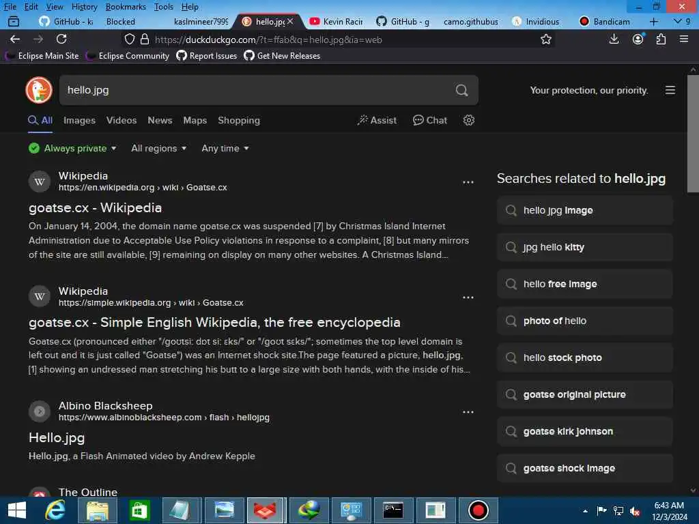Open the extensions puzzle icon
The height and width of the screenshot is (524, 699).
point(661,39)
